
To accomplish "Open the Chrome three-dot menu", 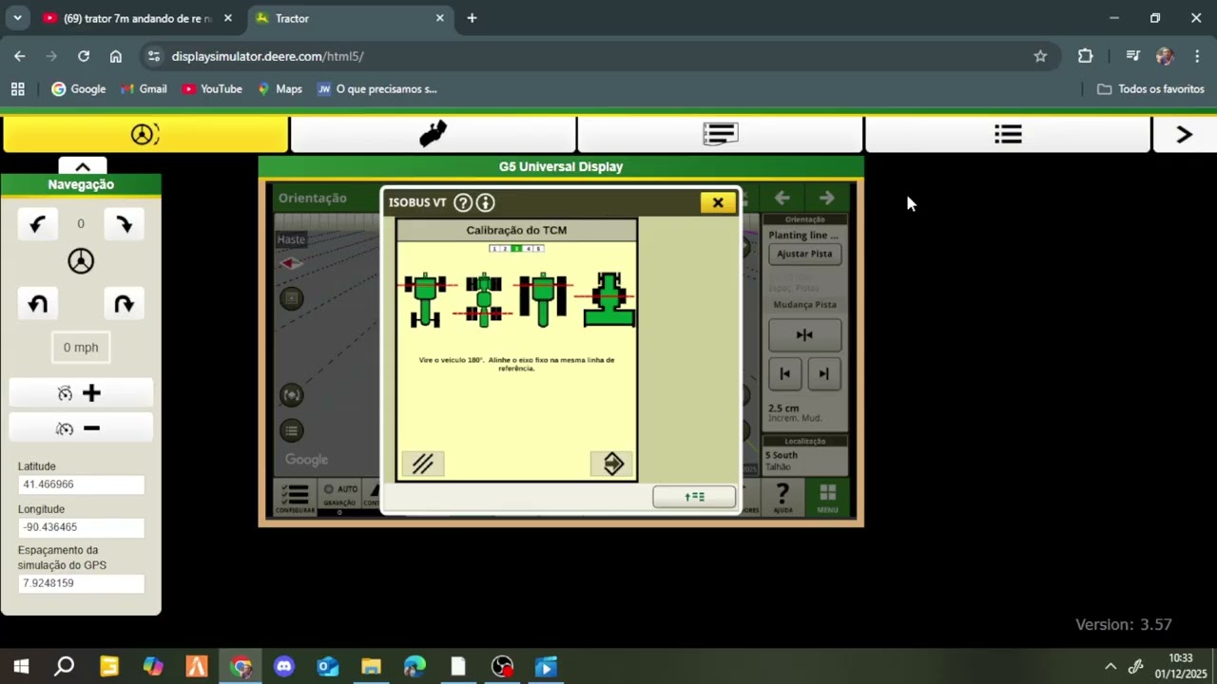I will (1197, 56).
